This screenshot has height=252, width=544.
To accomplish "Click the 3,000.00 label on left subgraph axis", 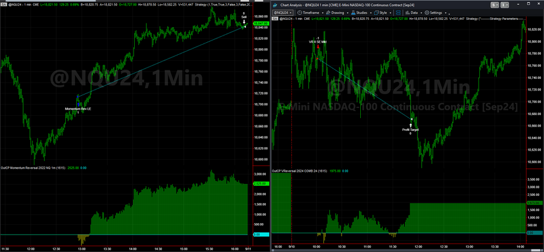I will [x=261, y=174].
